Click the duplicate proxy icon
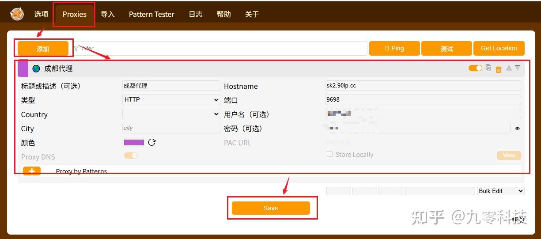Image resolution: width=541 pixels, height=239 pixels. [x=488, y=68]
